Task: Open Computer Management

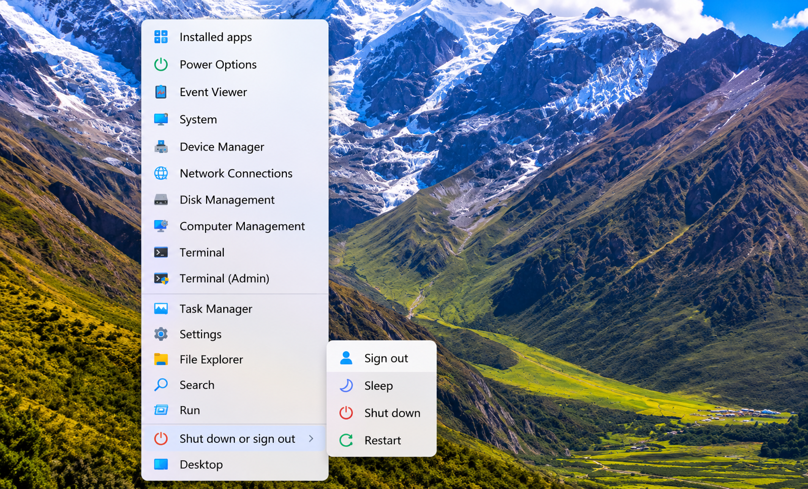Action: tap(235, 226)
